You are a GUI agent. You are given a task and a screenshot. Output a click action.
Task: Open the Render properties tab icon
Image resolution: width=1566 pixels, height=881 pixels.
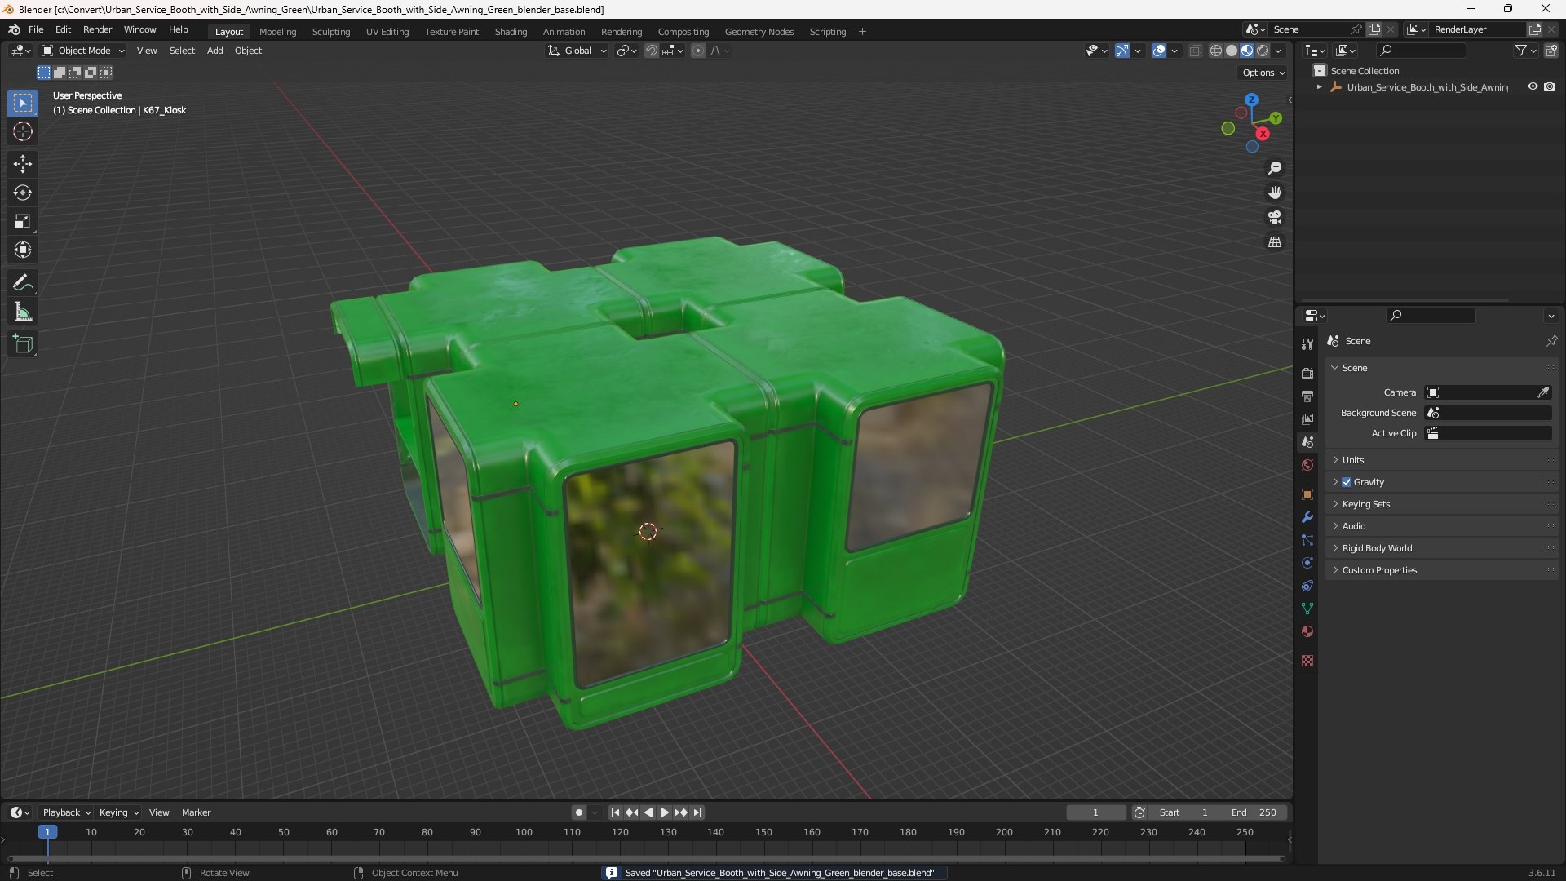(x=1307, y=373)
